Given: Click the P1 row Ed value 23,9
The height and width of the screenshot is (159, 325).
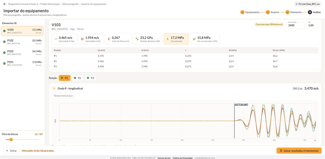Looking at the screenshot, I should click(x=231, y=56).
